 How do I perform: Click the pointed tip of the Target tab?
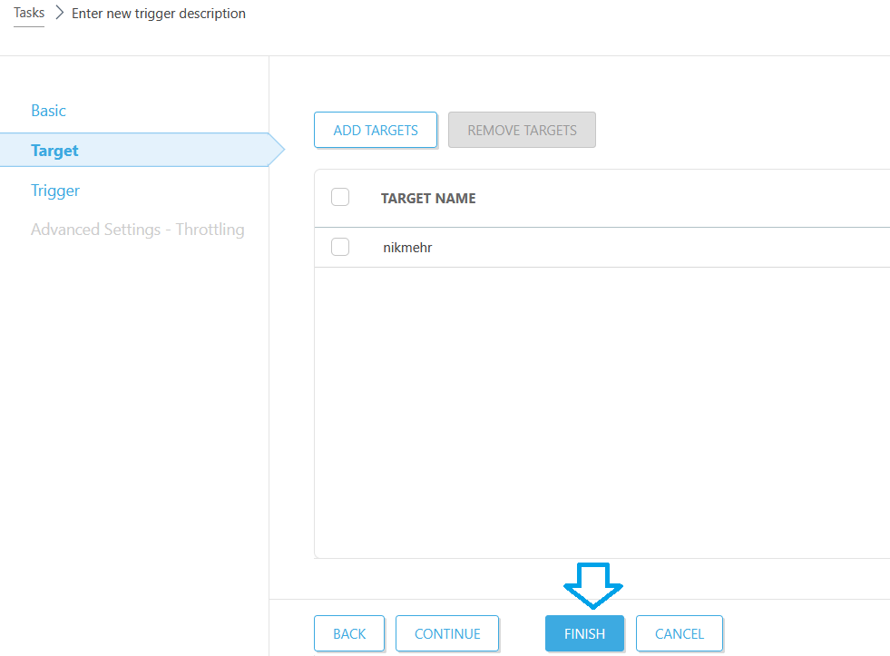[x=277, y=151]
